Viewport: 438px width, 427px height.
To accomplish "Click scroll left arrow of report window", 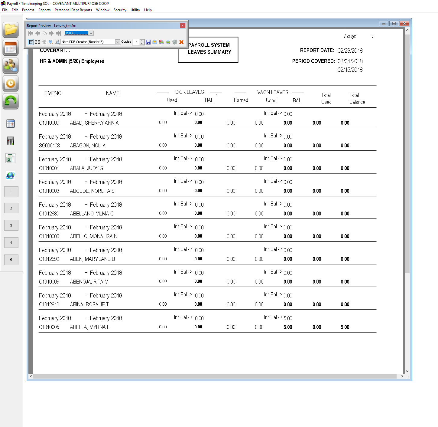I will click(31, 376).
